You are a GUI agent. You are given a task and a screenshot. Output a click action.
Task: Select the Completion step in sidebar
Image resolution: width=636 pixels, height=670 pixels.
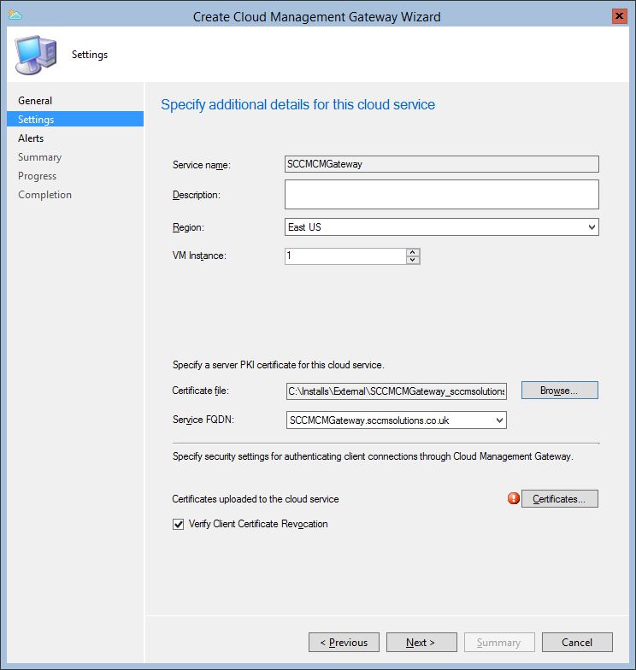pos(44,195)
